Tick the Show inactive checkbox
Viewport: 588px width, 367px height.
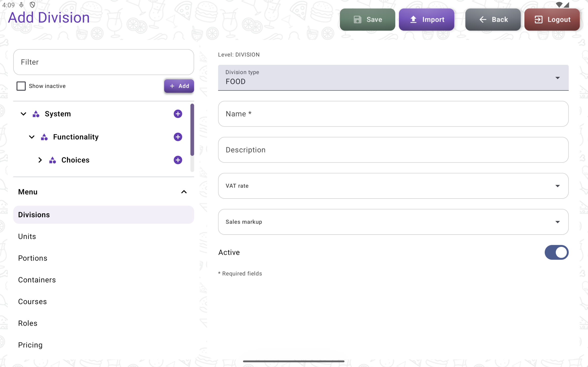tap(21, 86)
